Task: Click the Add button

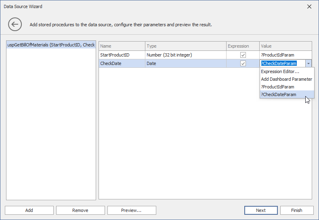Action: click(x=29, y=210)
